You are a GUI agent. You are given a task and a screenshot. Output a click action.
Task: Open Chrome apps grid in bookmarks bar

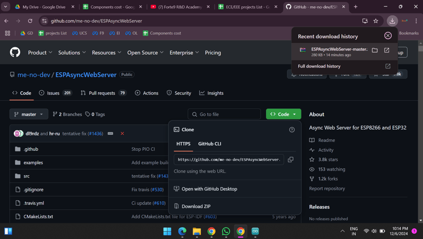7,33
